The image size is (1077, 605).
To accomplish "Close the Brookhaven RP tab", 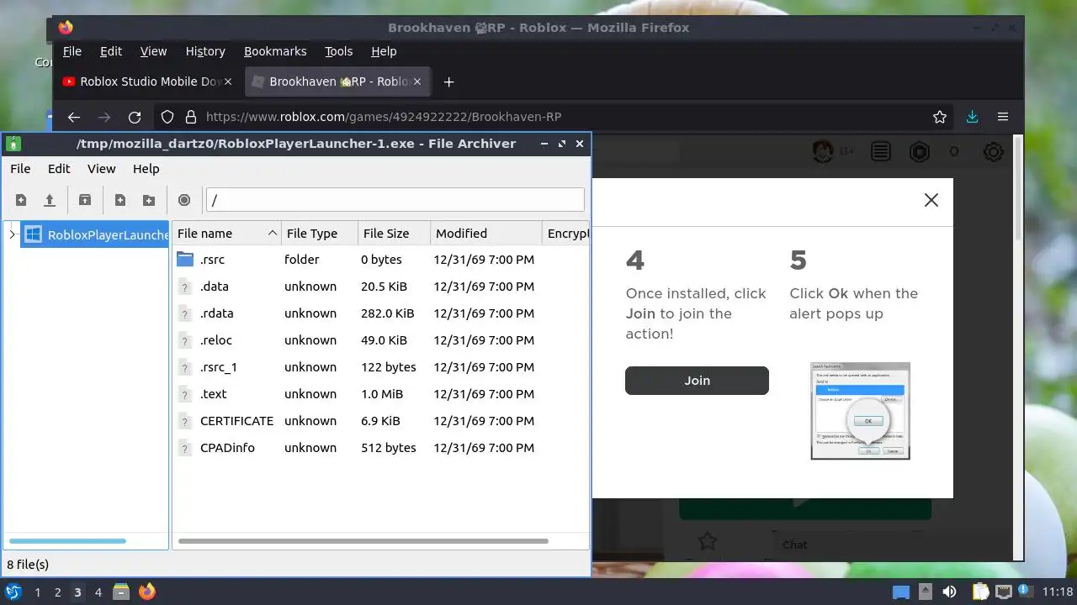I will tap(418, 82).
